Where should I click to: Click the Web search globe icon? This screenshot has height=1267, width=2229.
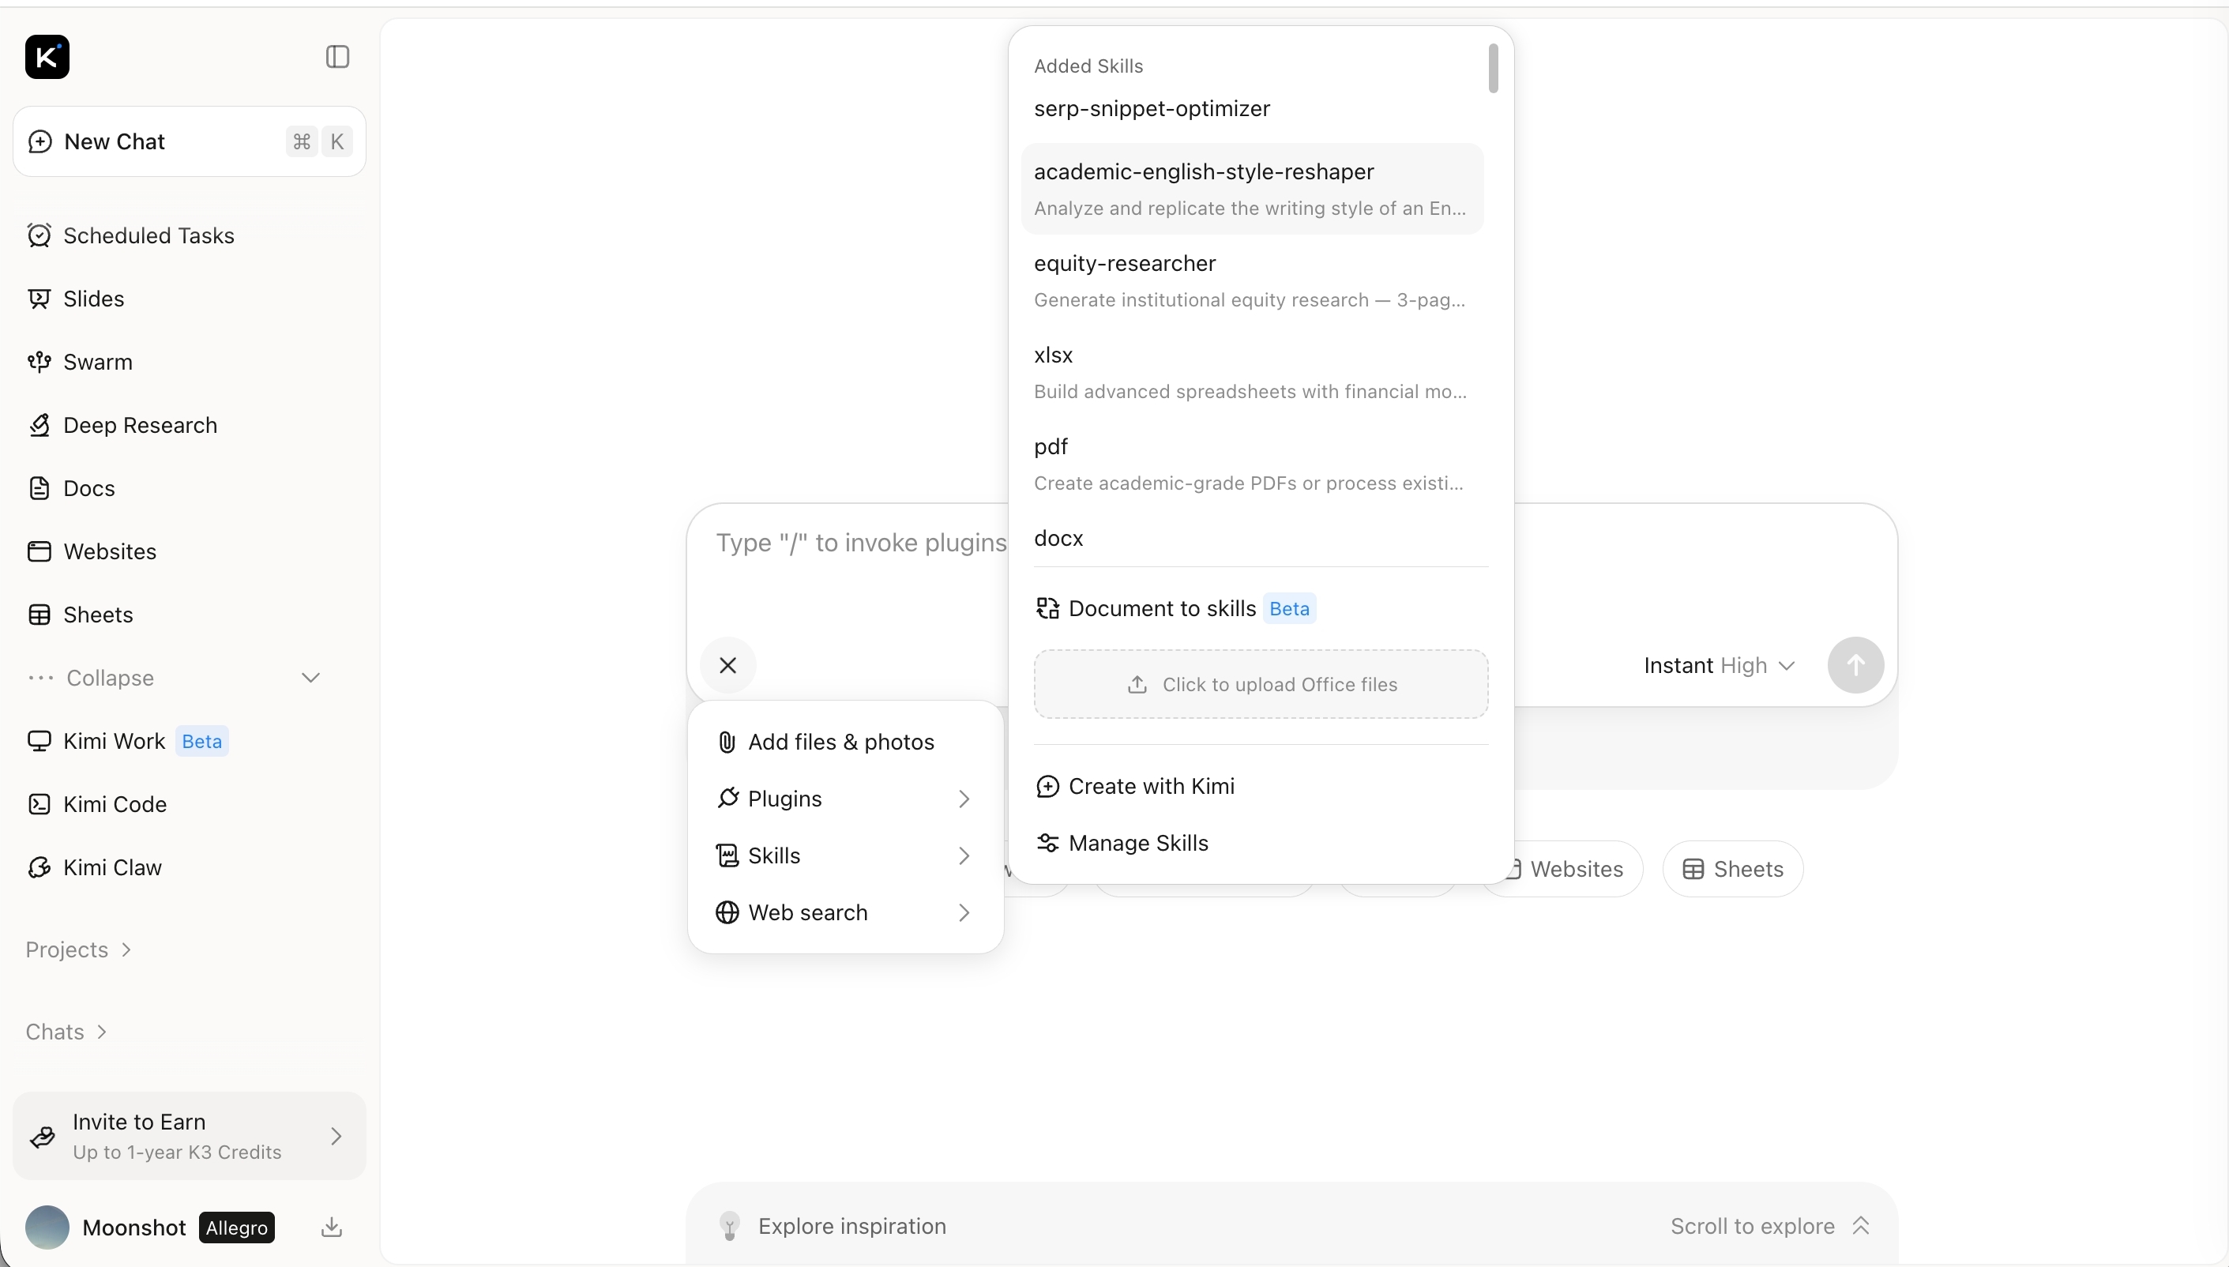tap(727, 913)
